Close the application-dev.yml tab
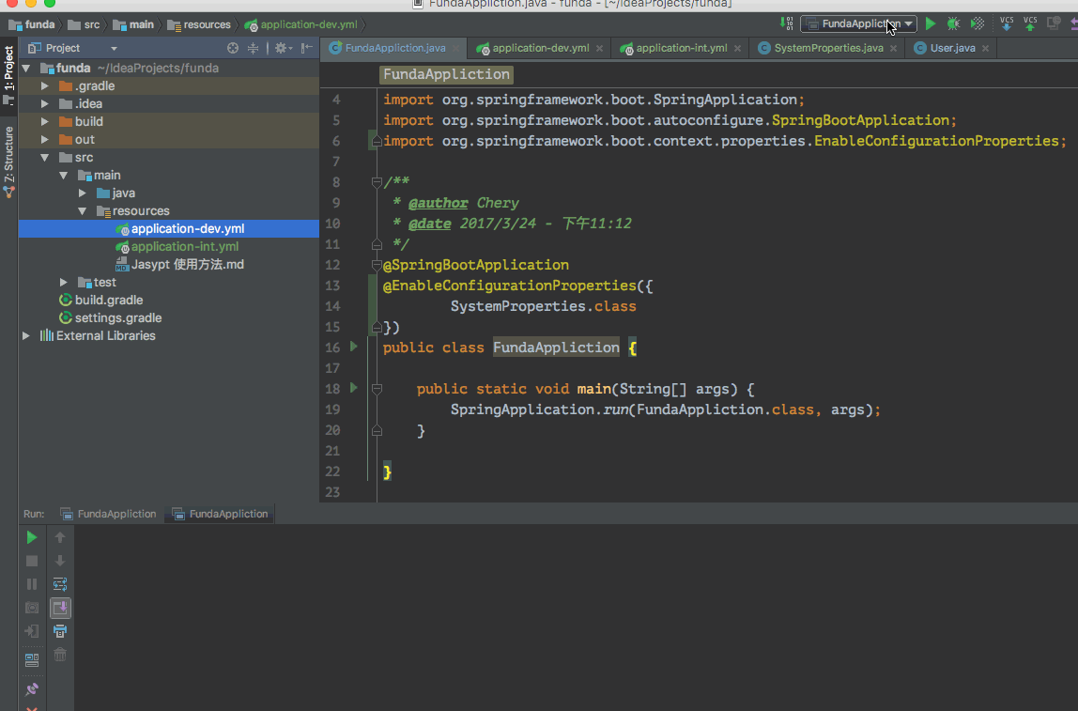Viewport: 1078px width, 711px height. [599, 48]
